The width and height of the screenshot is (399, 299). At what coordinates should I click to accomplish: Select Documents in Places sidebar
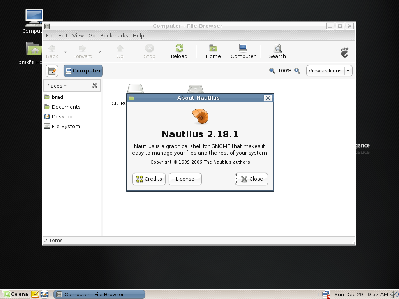tap(72, 107)
